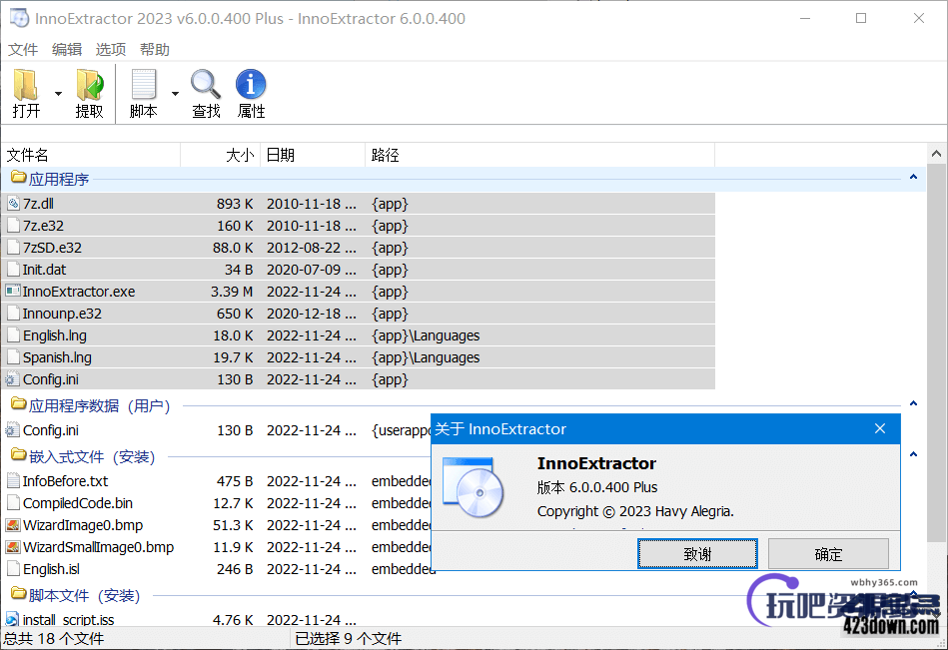Screen dimensions: 948x650
Task: Select the CompiledCode.bin file name
Action: coord(77,503)
